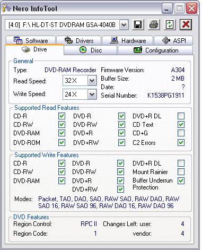Toggle CD-R read feature checkbox
The height and width of the screenshot is (250, 202).
click(x=62, y=116)
